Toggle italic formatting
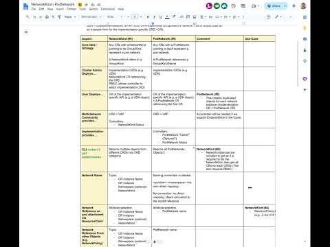 pyautogui.click(x=154, y=16)
